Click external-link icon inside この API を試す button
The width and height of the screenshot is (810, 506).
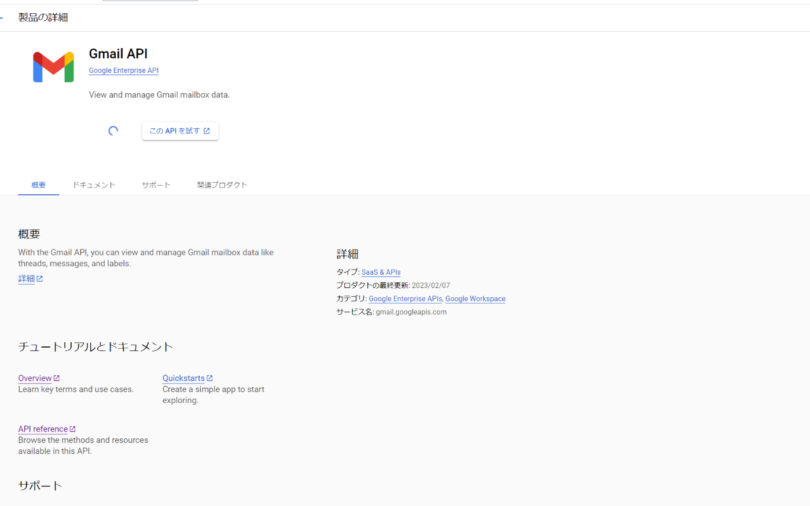pos(207,131)
